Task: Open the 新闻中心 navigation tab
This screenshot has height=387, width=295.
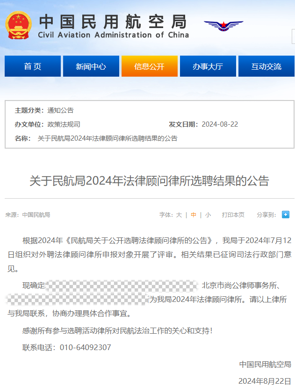Action: (91, 66)
